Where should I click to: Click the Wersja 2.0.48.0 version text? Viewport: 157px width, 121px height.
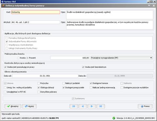click(136, 118)
